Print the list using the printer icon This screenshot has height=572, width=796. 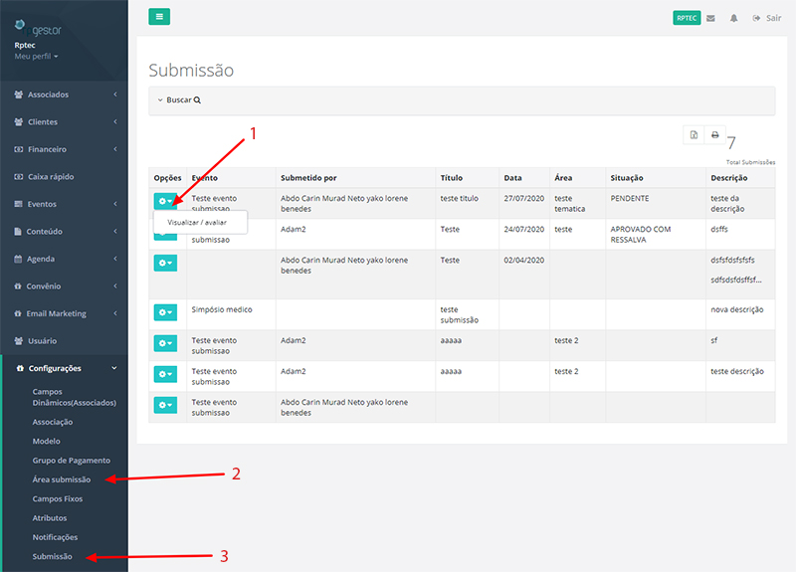(714, 135)
